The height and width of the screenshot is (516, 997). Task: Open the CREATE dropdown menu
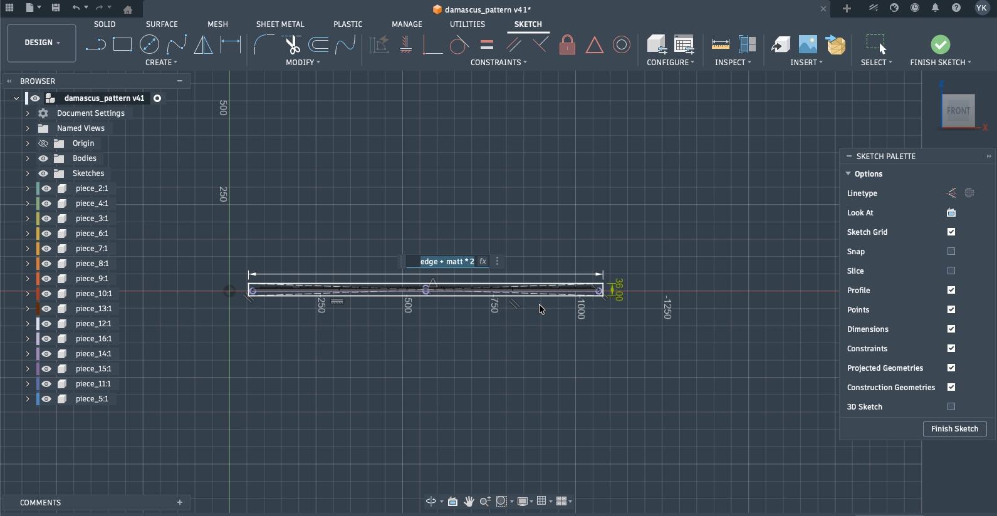point(161,63)
